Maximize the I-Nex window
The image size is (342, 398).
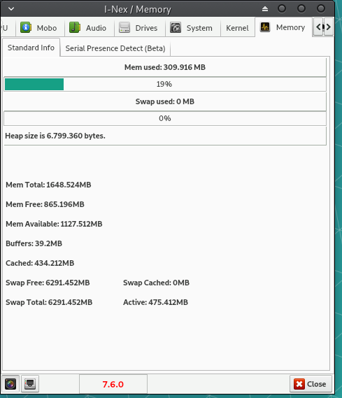pyautogui.click(x=301, y=8)
